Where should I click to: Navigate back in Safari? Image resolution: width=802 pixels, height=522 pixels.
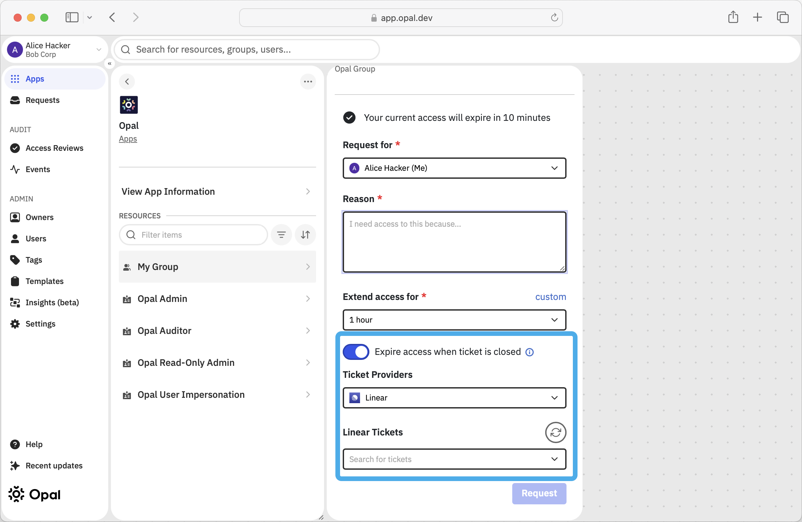(x=112, y=17)
